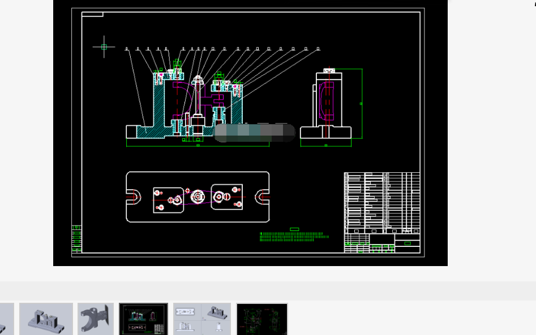Open the fork-shaped part 3D model thumbnail

click(96, 319)
